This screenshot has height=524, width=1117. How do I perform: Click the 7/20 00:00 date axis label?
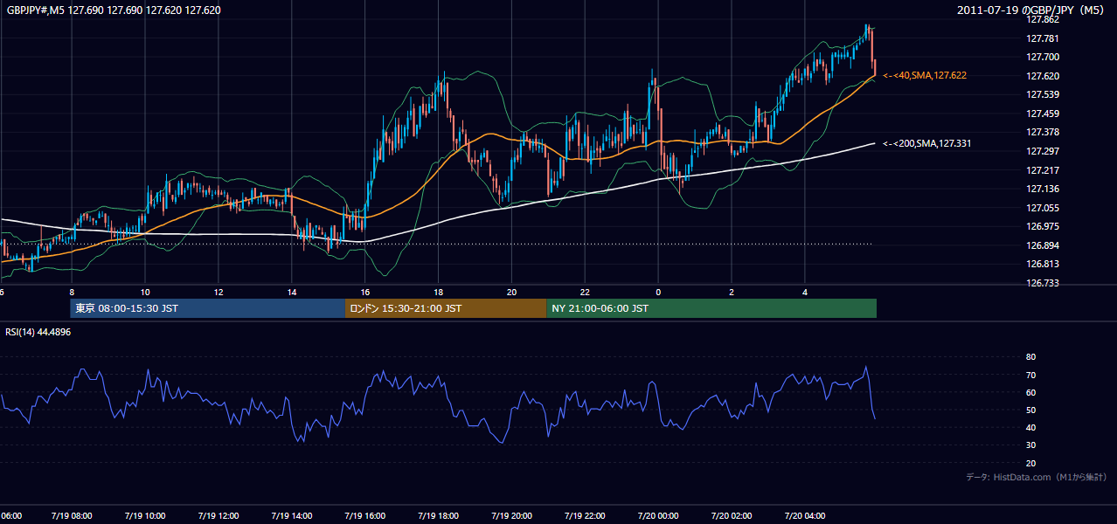coord(657,515)
